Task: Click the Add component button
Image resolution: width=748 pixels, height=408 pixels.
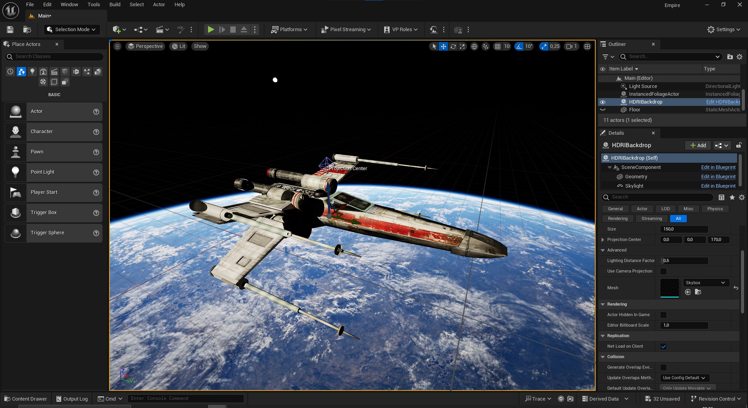Action: (x=698, y=146)
